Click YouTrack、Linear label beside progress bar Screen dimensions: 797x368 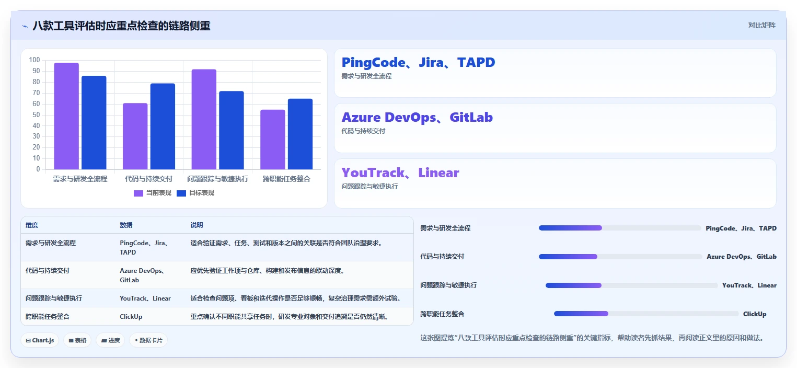pos(749,285)
